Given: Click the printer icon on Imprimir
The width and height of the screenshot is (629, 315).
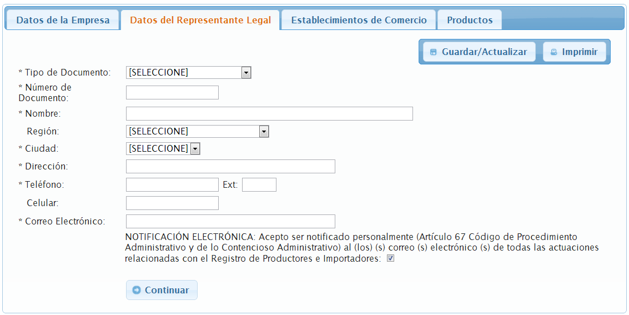Looking at the screenshot, I should (553, 52).
